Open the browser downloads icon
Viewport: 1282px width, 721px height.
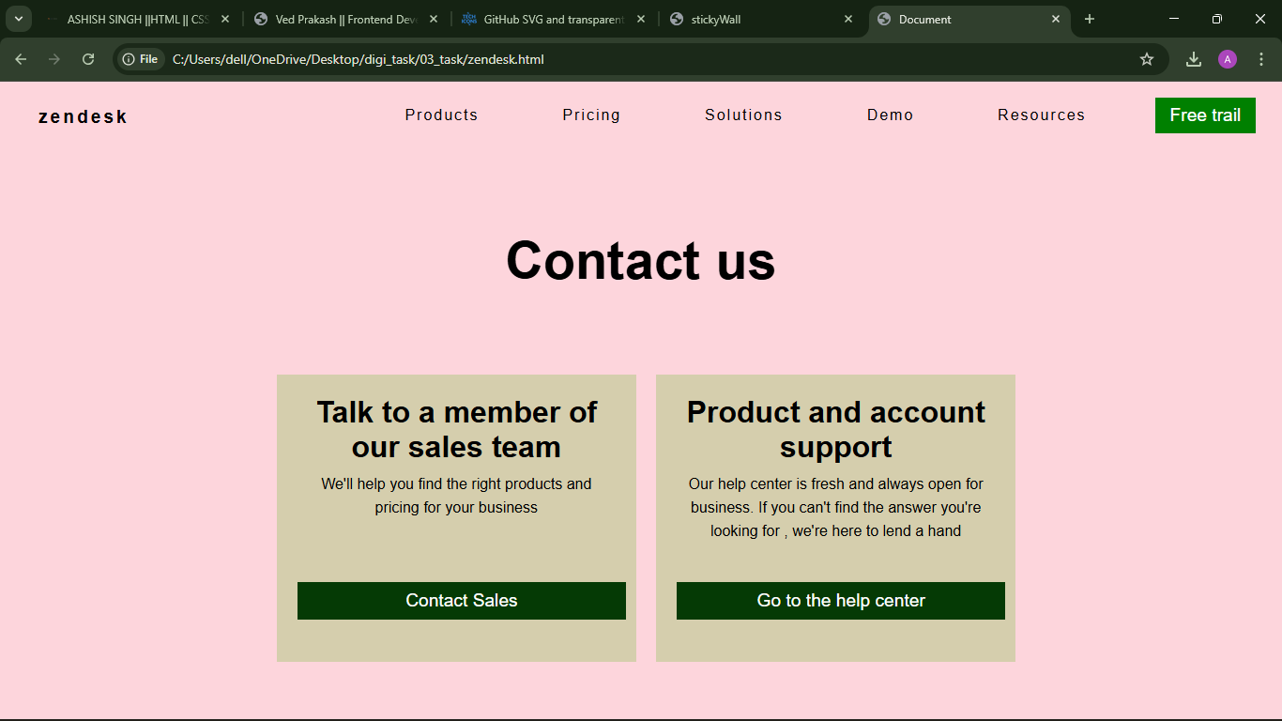pos(1193,59)
